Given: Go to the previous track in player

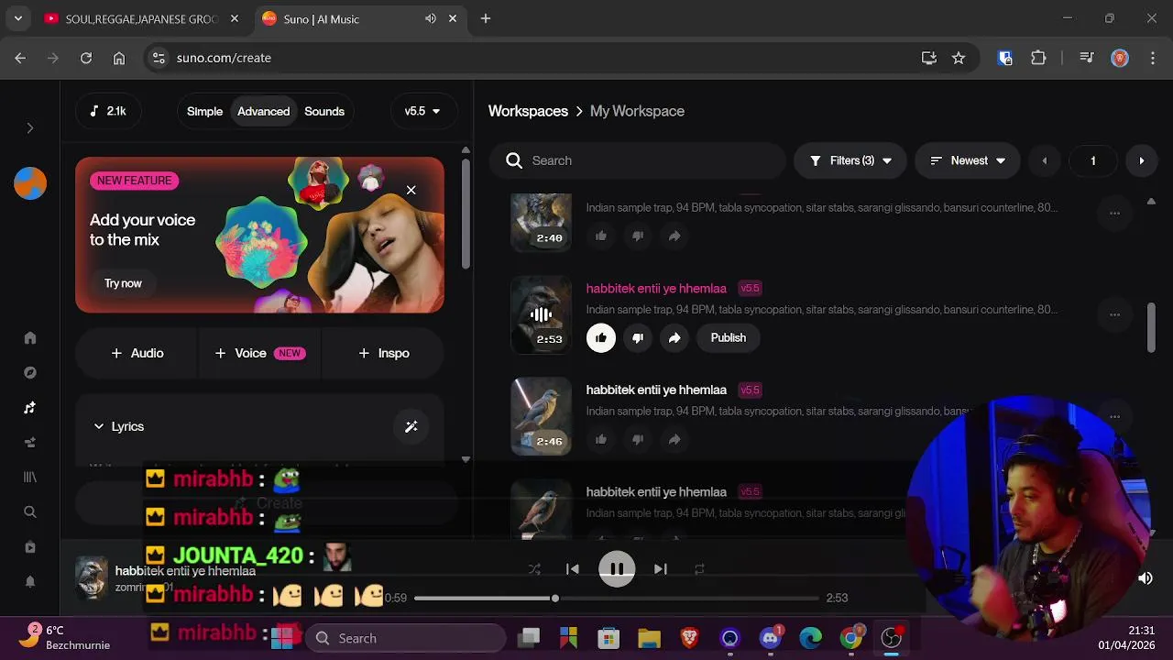Looking at the screenshot, I should click(x=573, y=569).
